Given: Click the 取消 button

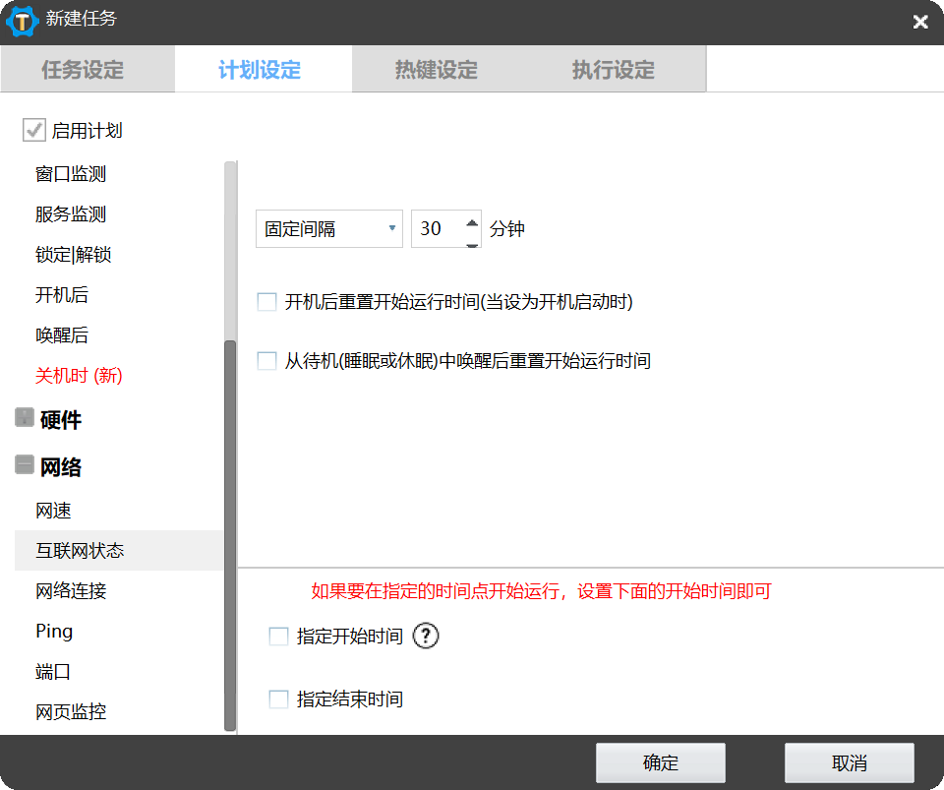Looking at the screenshot, I should (x=849, y=763).
